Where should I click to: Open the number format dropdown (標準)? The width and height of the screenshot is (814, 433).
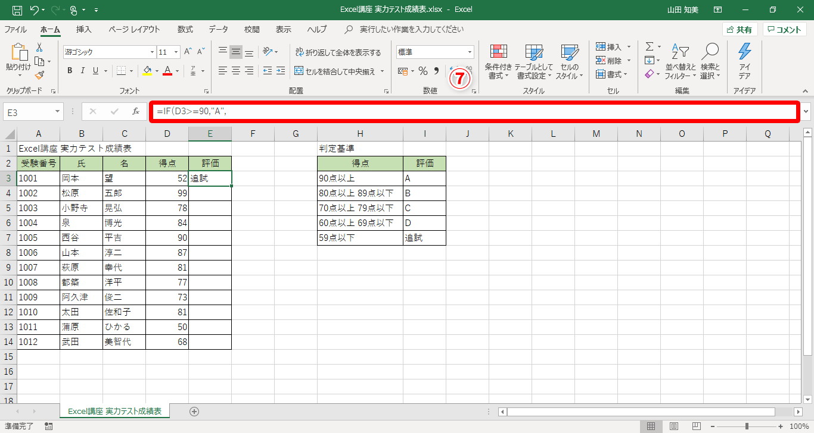[x=470, y=52]
